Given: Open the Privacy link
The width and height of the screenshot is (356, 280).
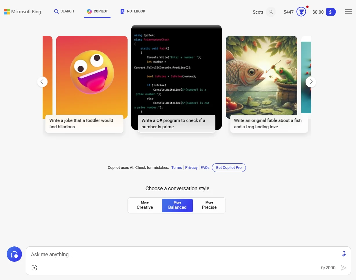Looking at the screenshot, I should [191, 167].
